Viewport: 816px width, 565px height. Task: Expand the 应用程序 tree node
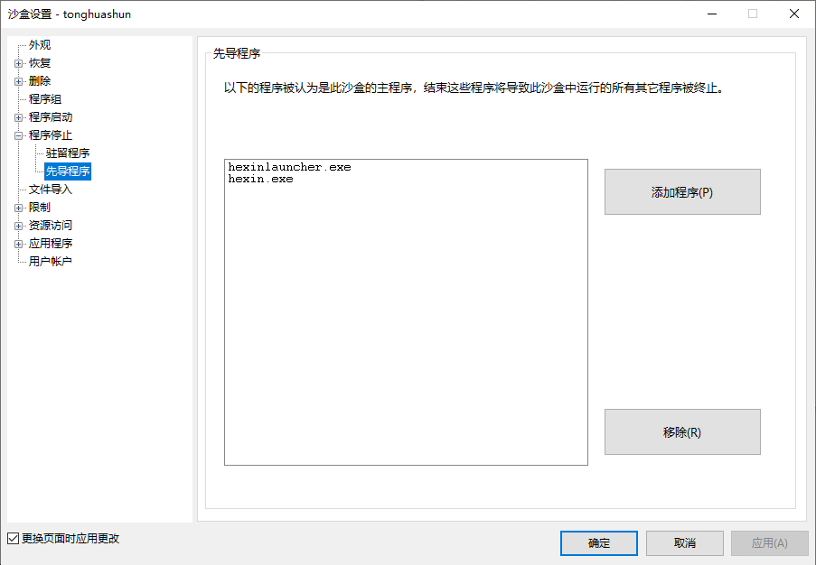point(18,244)
